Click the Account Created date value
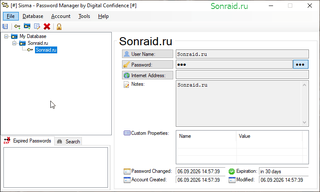The width and height of the screenshot is (320, 192). click(201, 180)
